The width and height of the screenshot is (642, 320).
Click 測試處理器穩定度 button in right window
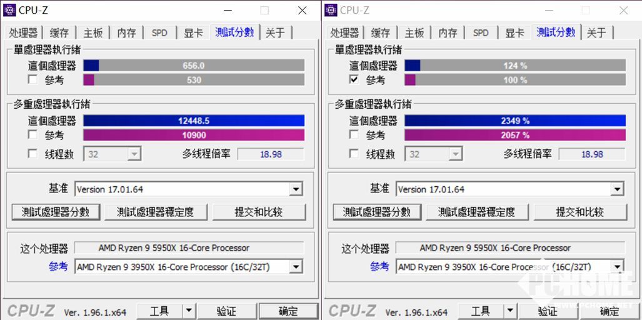click(x=477, y=211)
